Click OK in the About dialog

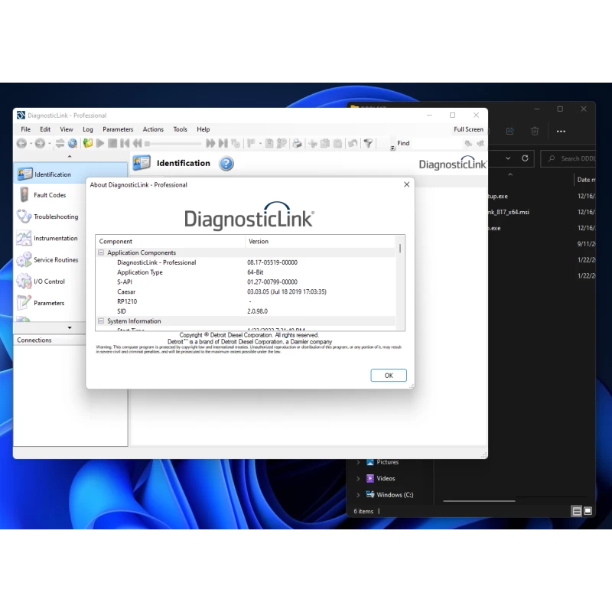389,375
